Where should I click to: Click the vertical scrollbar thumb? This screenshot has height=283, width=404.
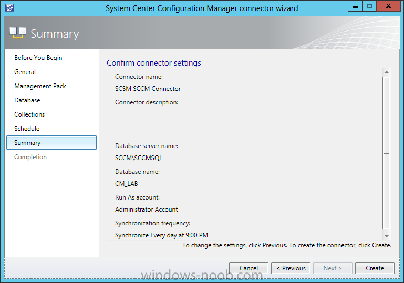coord(387,153)
